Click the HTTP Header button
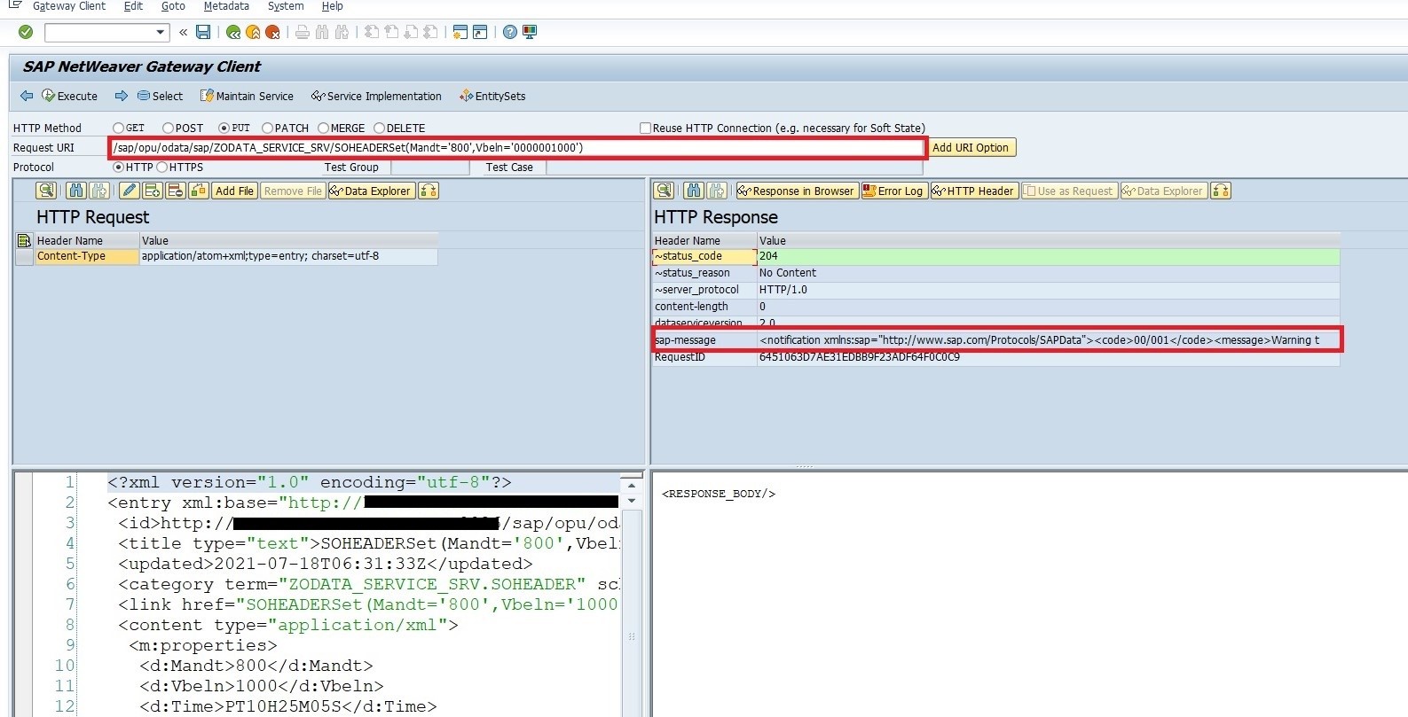 click(x=973, y=191)
